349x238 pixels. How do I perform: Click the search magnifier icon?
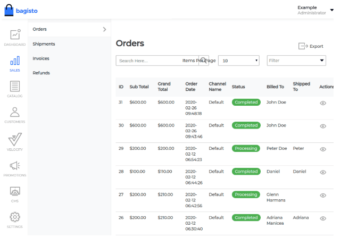pyautogui.click(x=204, y=61)
